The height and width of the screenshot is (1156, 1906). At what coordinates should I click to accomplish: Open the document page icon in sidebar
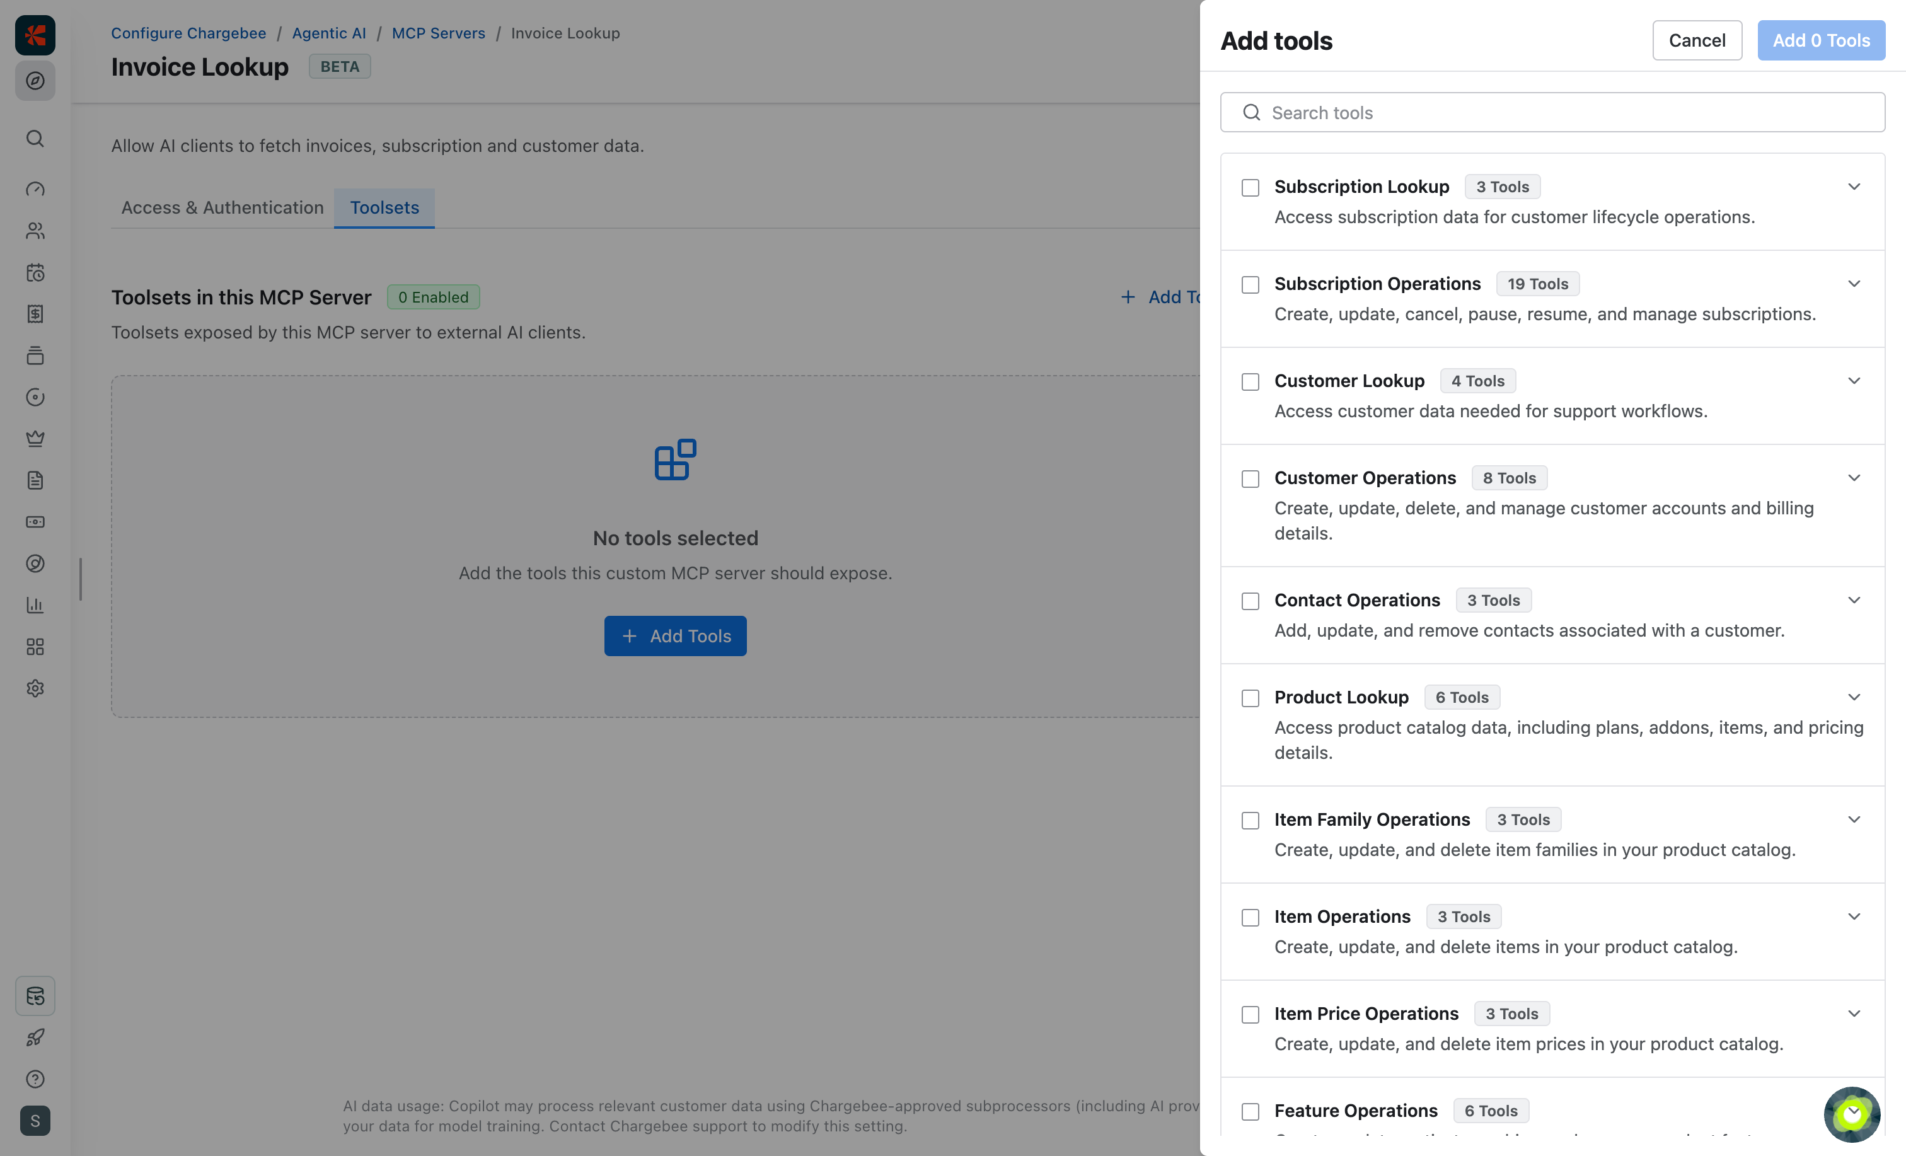point(35,480)
